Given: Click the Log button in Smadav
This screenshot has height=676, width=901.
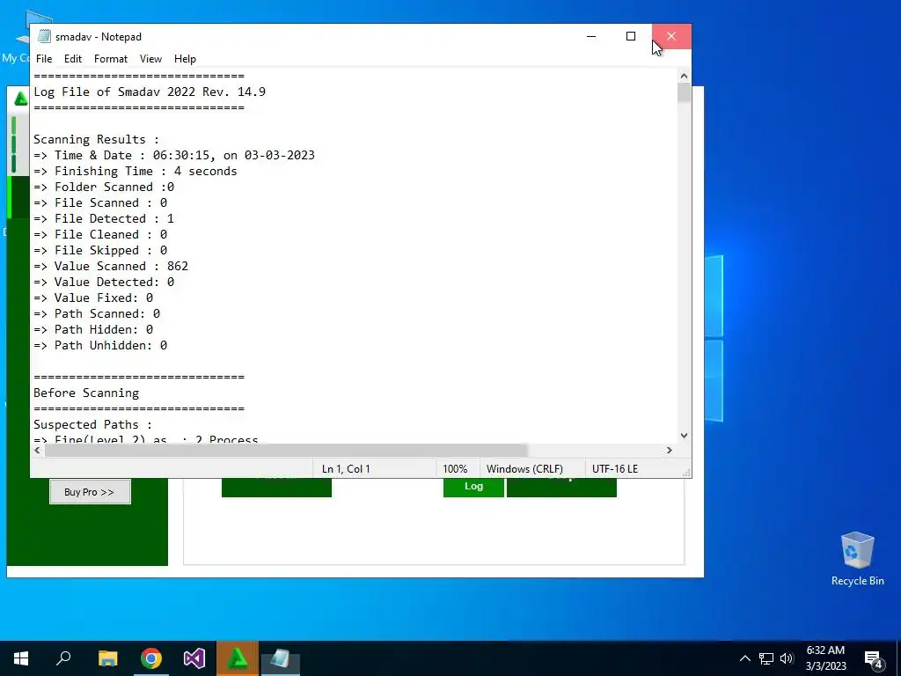Looking at the screenshot, I should pos(473,486).
